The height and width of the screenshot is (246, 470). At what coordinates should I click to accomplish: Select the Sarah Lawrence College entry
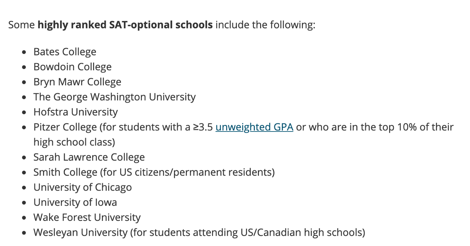coord(89,157)
